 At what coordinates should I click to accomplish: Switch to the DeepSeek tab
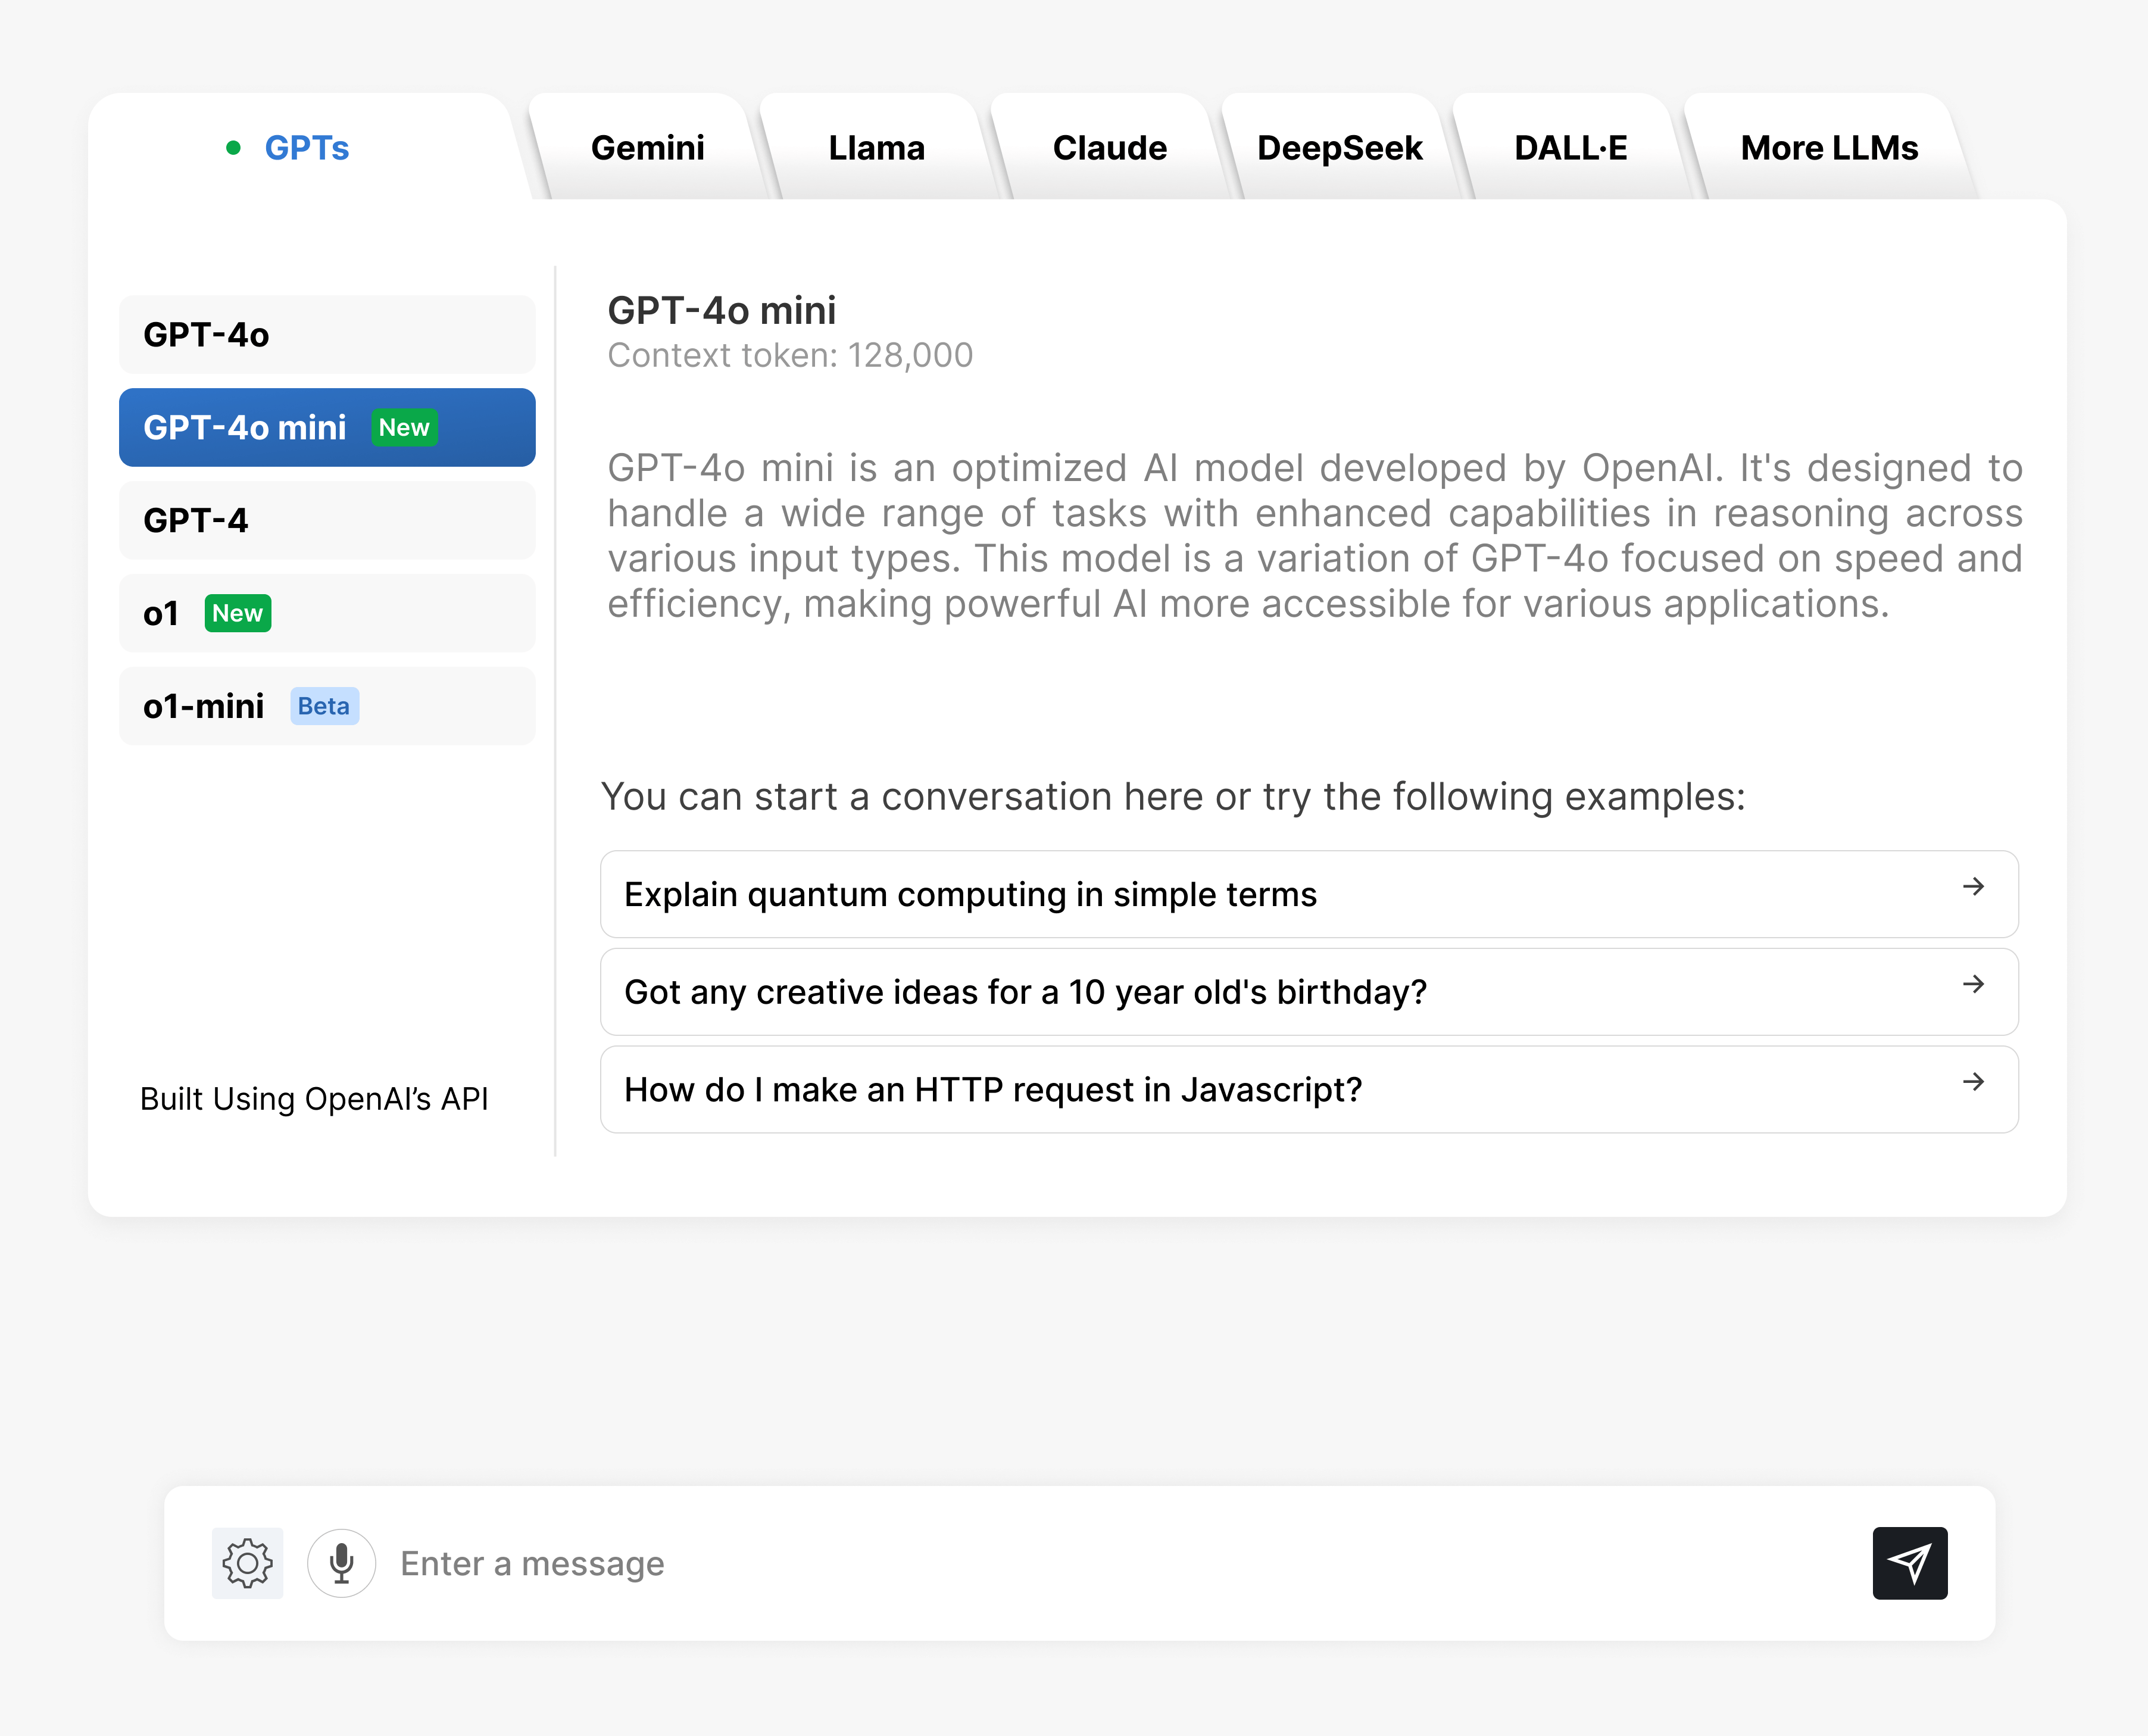coord(1339,148)
